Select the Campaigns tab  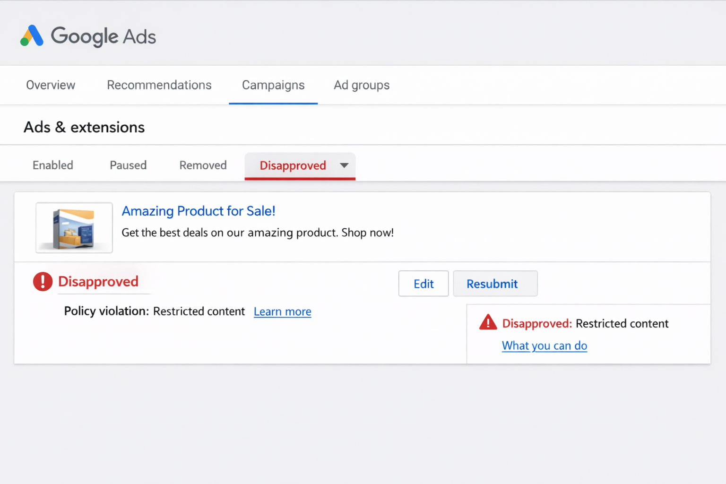(x=273, y=85)
